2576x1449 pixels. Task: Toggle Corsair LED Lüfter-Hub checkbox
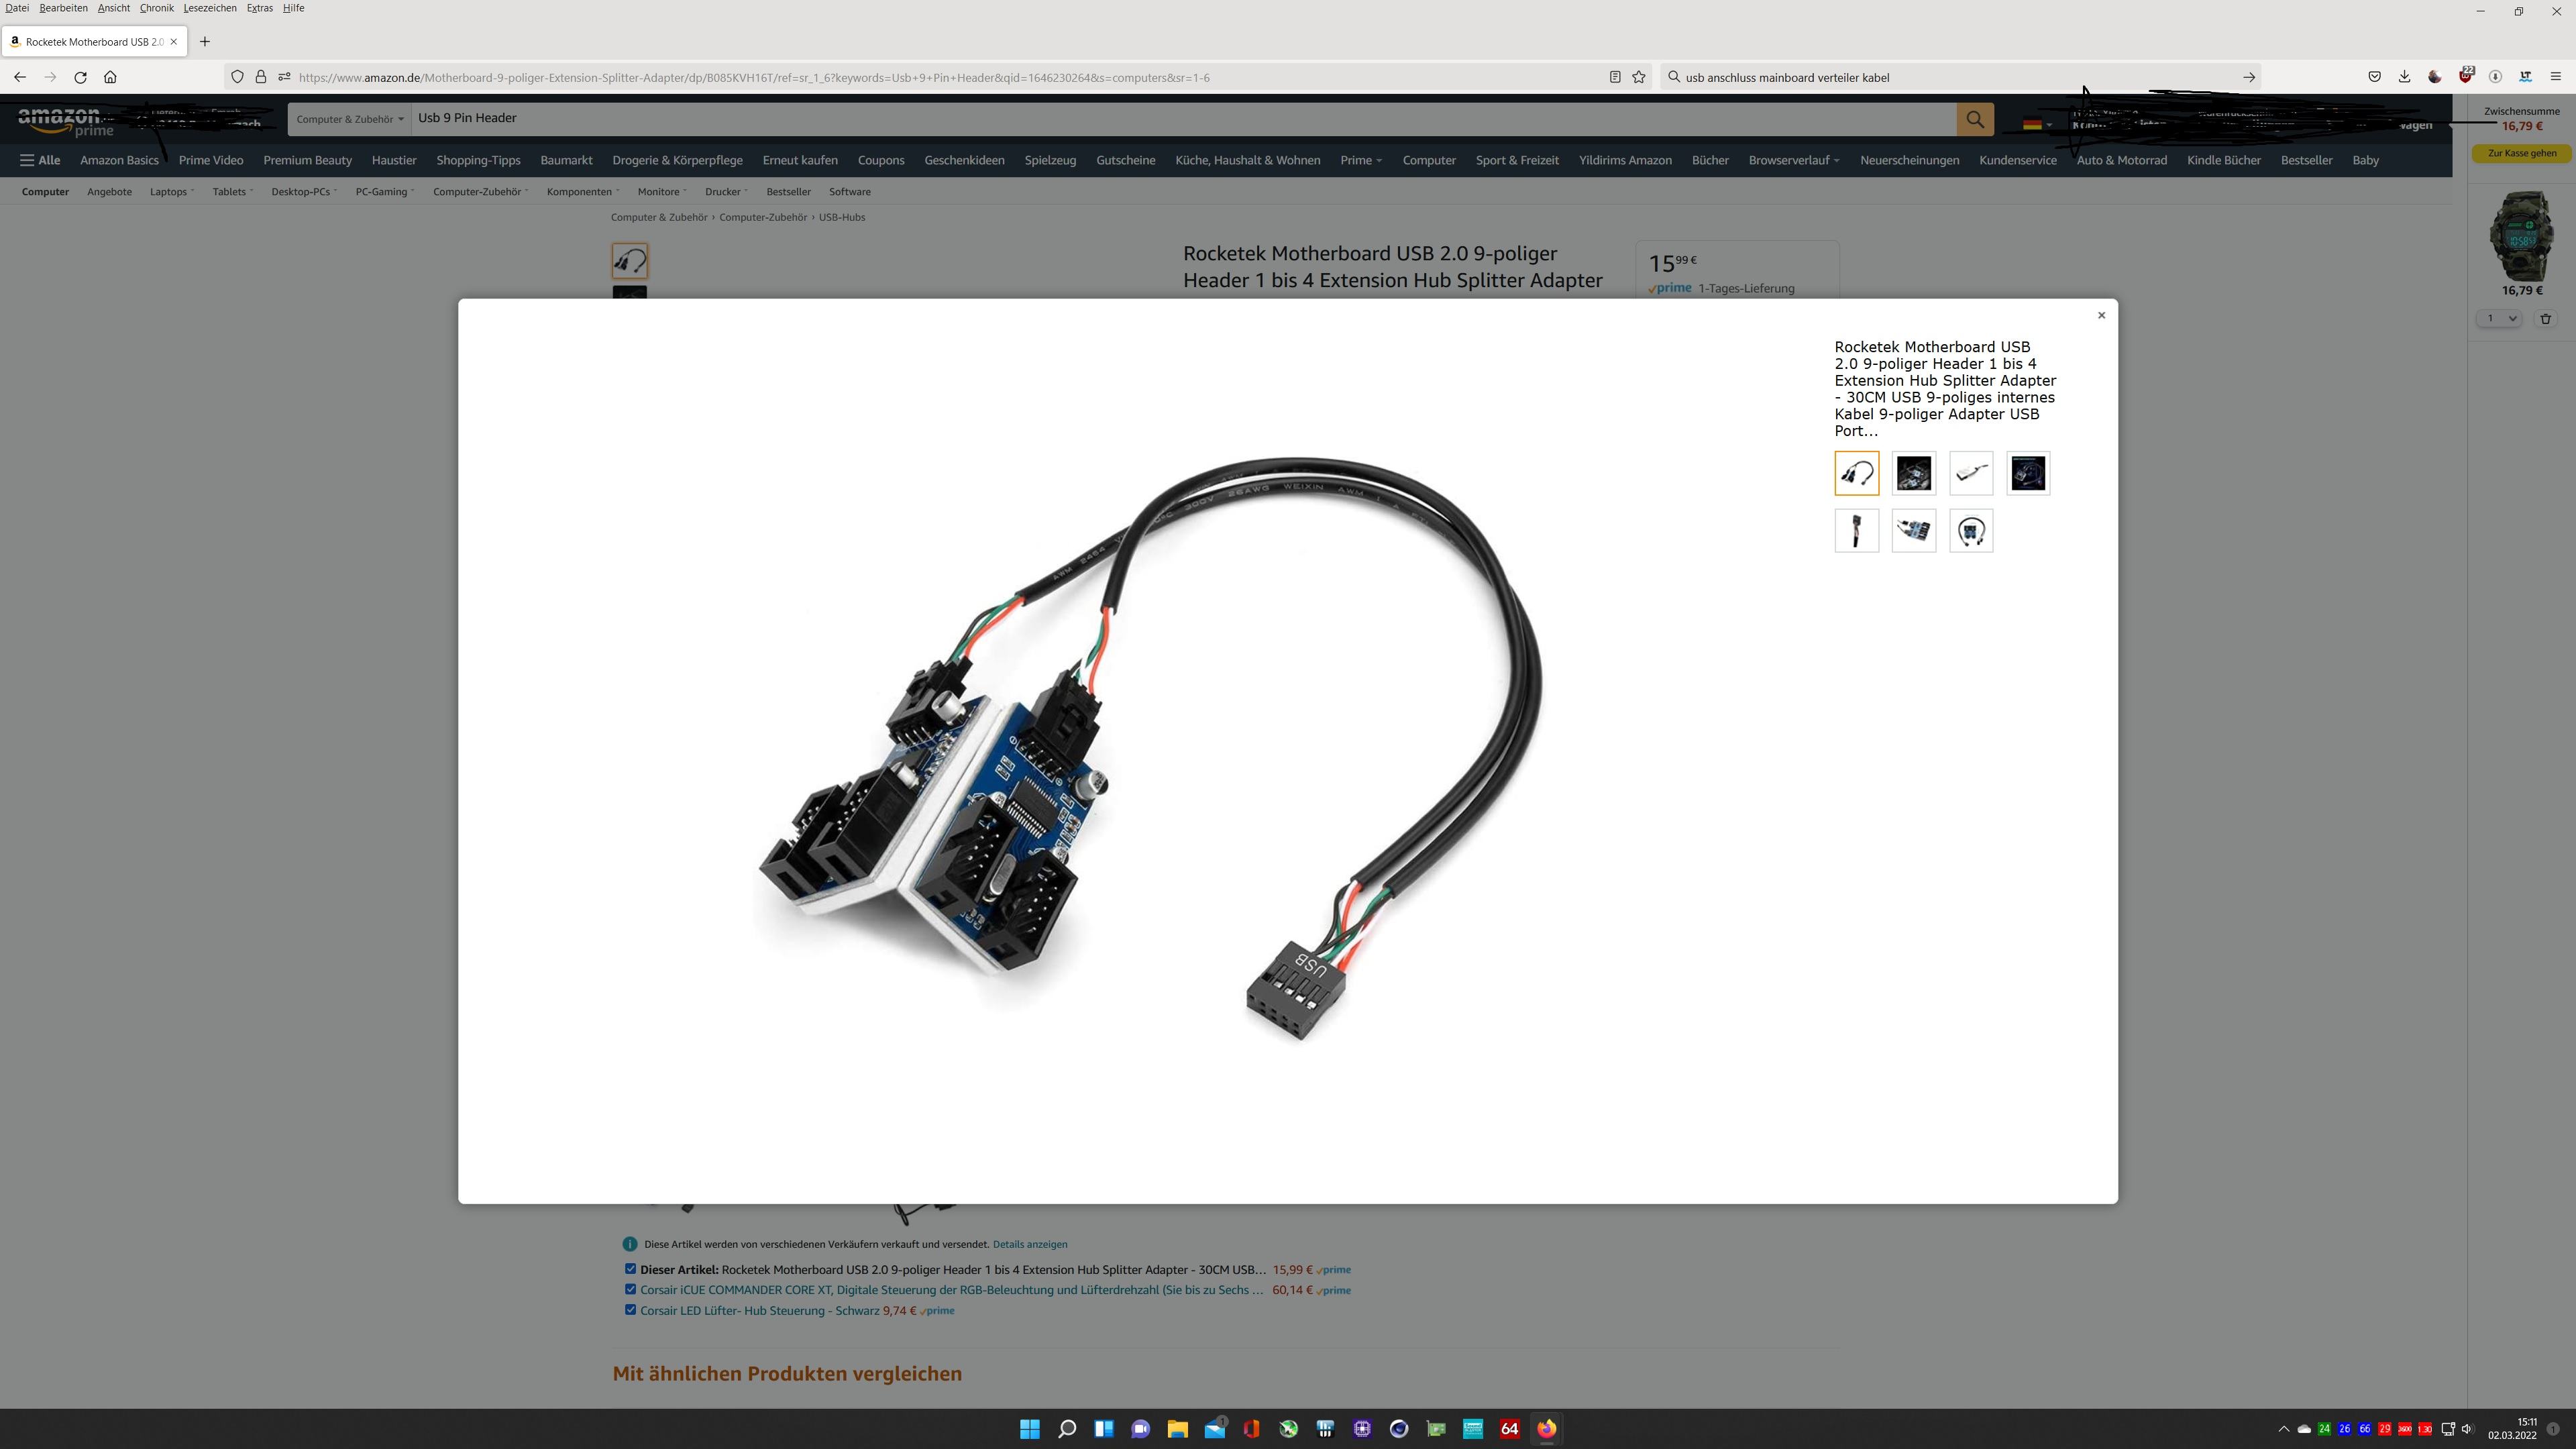tap(630, 1309)
